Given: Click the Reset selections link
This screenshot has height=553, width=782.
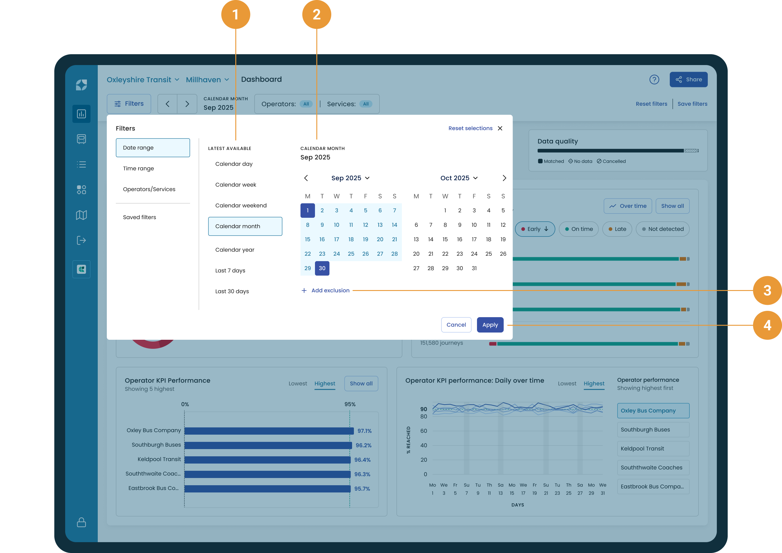Looking at the screenshot, I should pyautogui.click(x=470, y=128).
